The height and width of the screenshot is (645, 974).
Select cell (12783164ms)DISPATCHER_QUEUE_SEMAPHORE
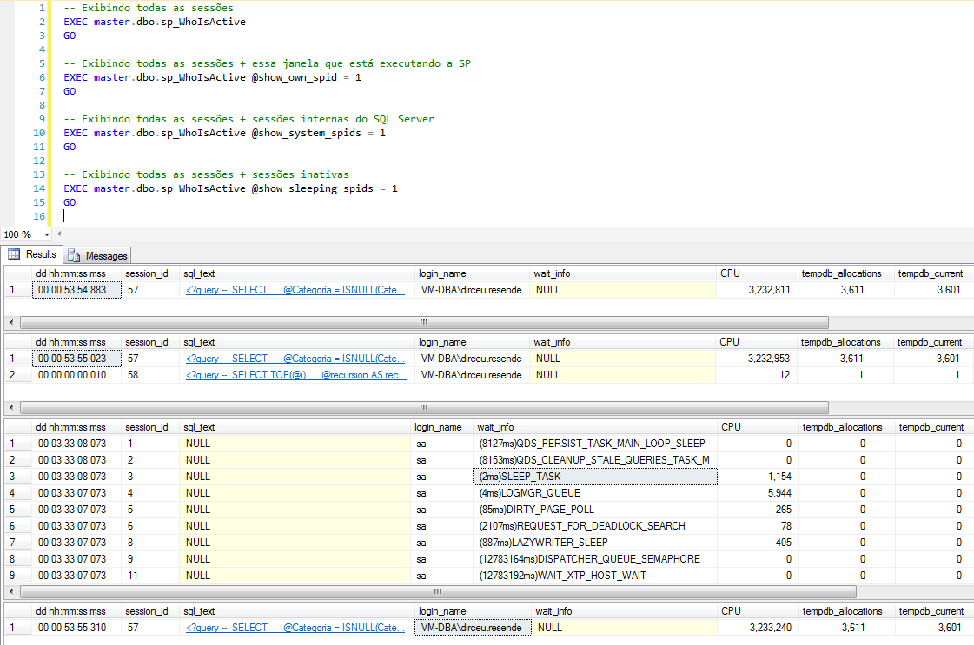(595, 559)
